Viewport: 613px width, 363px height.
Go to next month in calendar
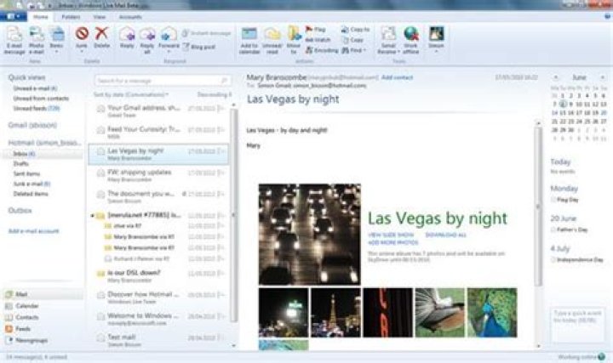pos(603,77)
